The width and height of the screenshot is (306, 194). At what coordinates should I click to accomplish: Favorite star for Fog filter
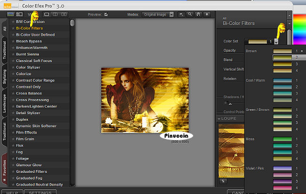13,152
